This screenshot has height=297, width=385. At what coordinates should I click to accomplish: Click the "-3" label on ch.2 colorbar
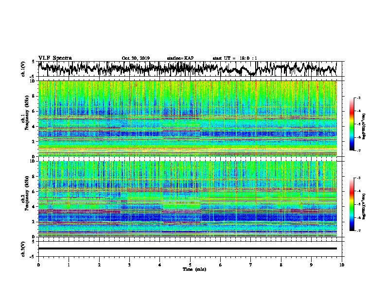(x=359, y=178)
